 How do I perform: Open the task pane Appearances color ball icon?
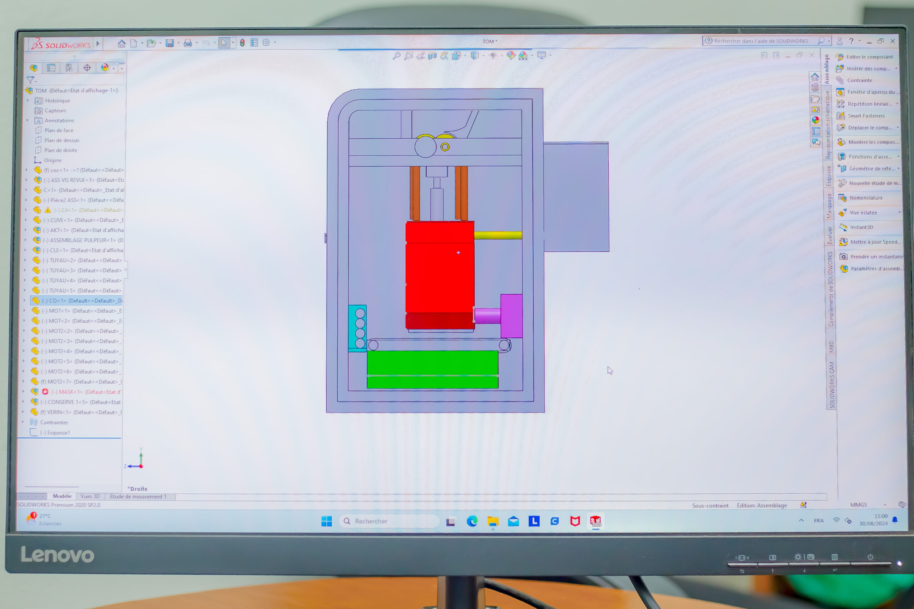tap(815, 120)
